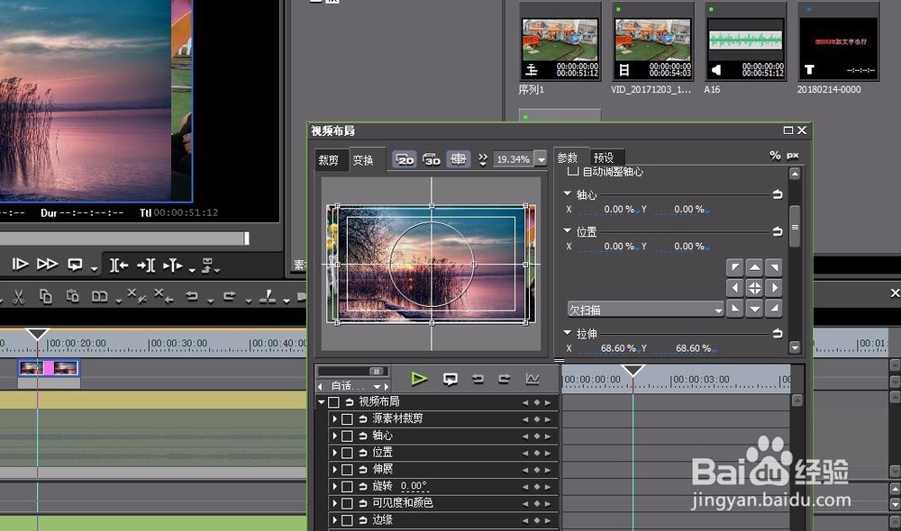This screenshot has width=901, height=531.
Task: Collapse the 轴心 parameter section
Action: (567, 194)
